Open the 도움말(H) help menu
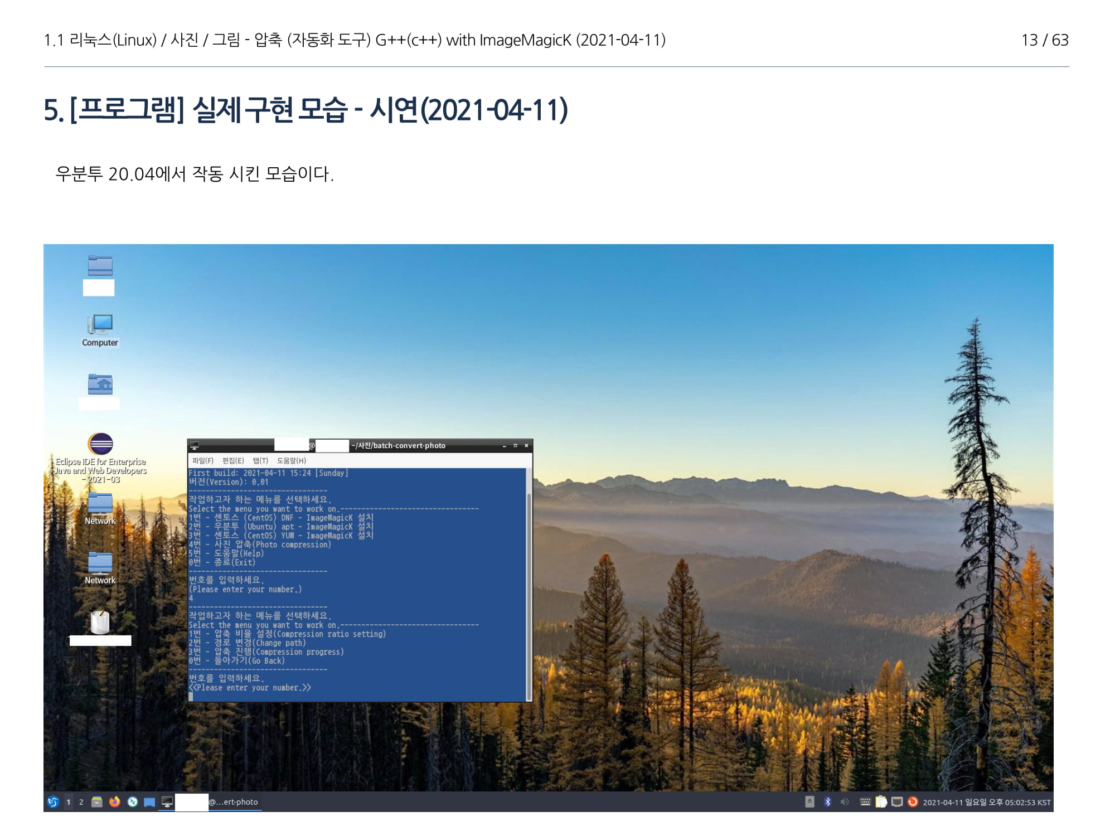 click(292, 460)
